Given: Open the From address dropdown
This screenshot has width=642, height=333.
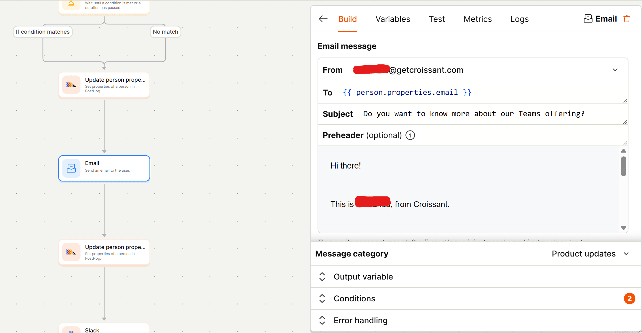Looking at the screenshot, I should [x=616, y=70].
